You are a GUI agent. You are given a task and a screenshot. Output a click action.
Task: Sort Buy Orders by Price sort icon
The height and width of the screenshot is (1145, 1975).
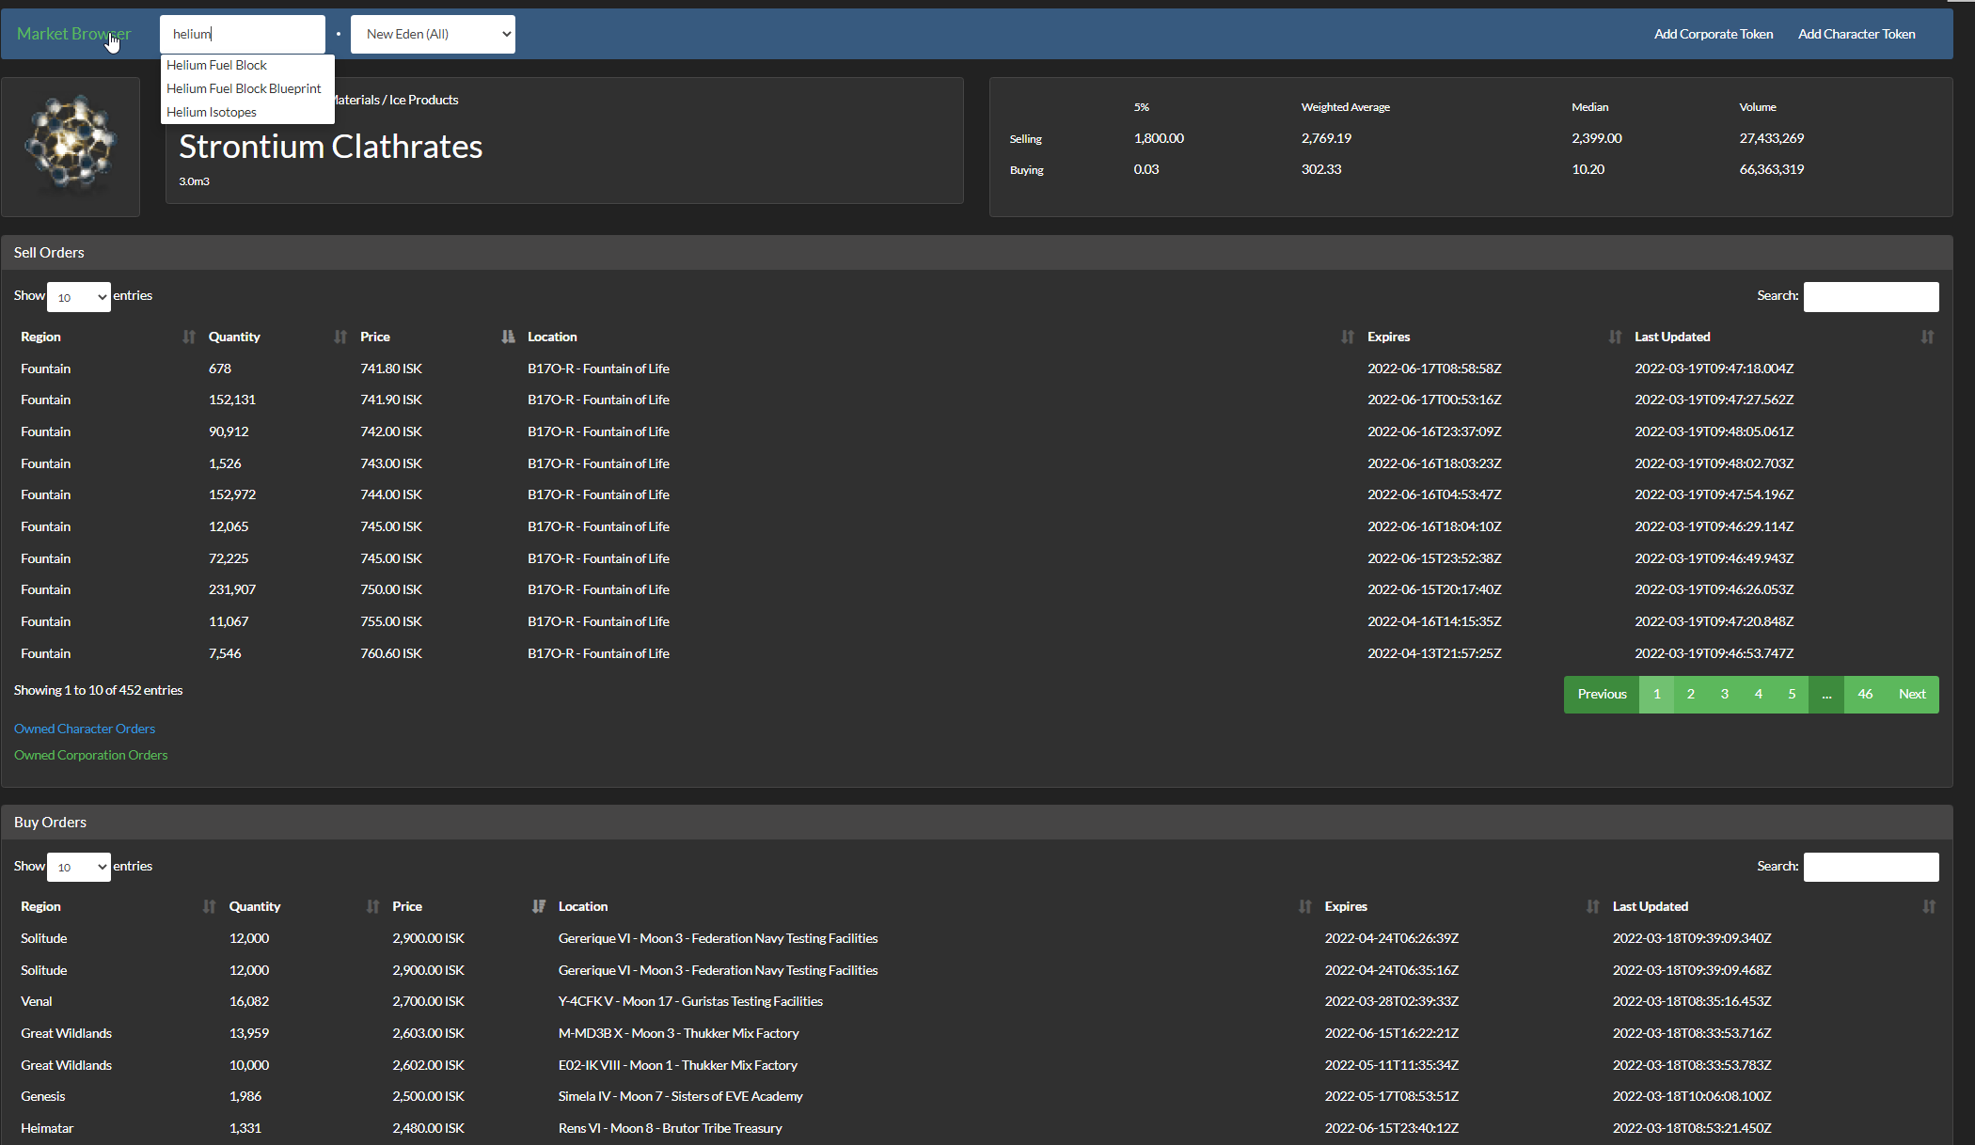(538, 906)
